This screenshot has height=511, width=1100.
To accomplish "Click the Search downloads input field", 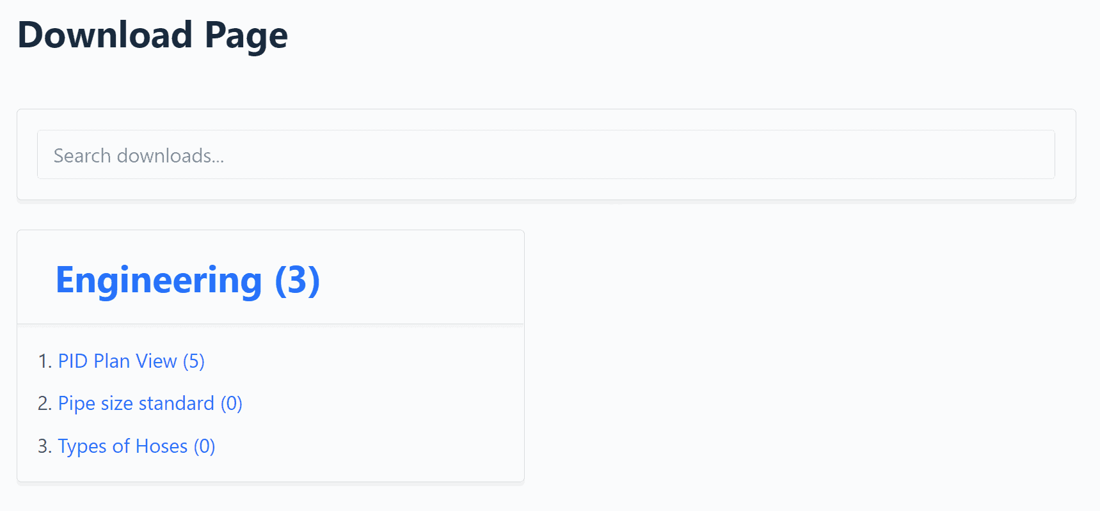I will (x=545, y=155).
